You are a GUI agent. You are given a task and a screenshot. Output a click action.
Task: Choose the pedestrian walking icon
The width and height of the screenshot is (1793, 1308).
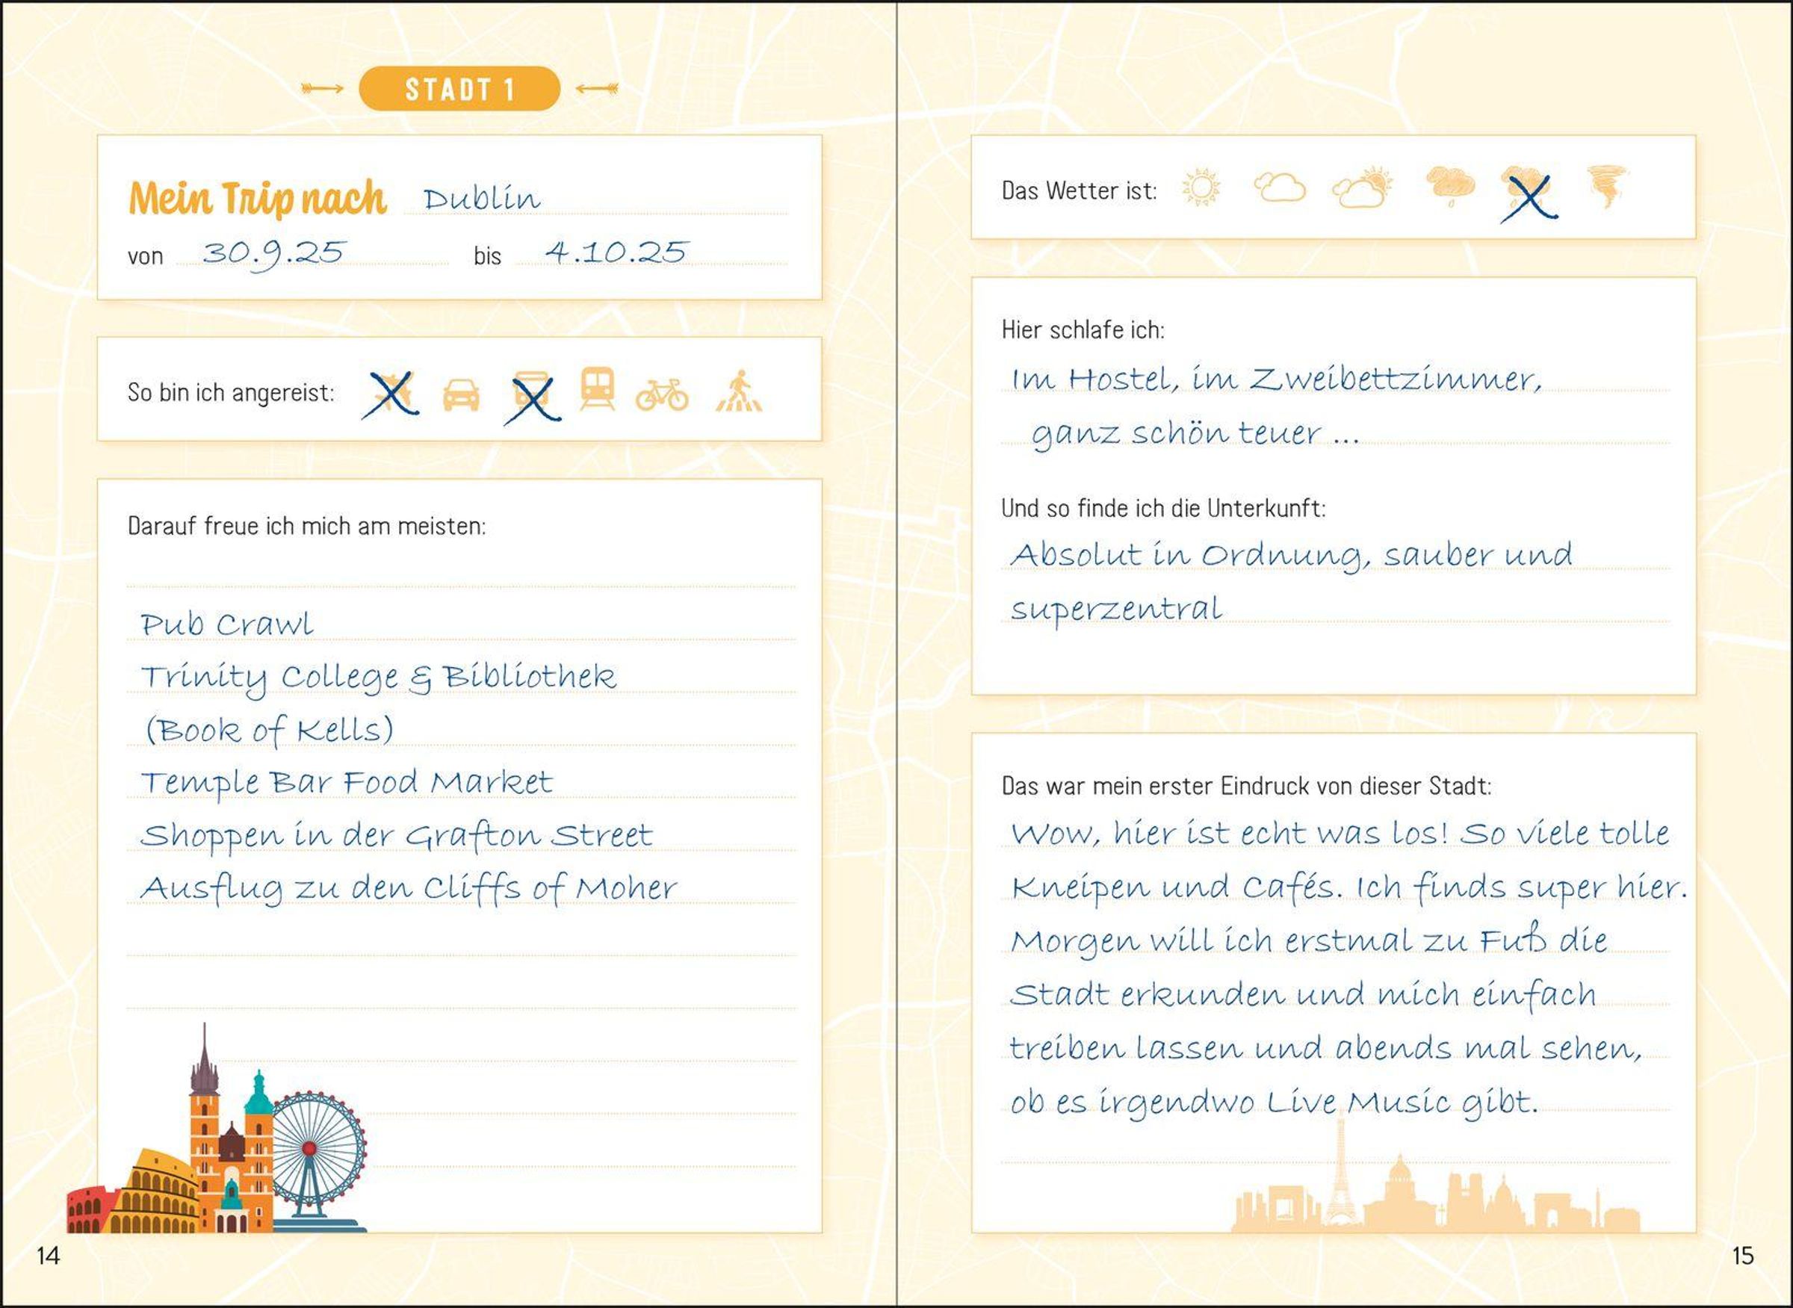pyautogui.click(x=740, y=391)
